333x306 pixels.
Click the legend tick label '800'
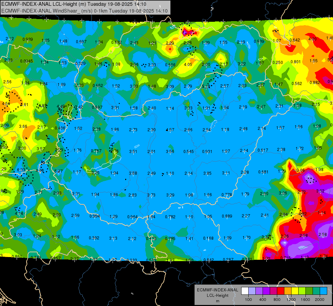pyautogui.click(x=277, y=300)
